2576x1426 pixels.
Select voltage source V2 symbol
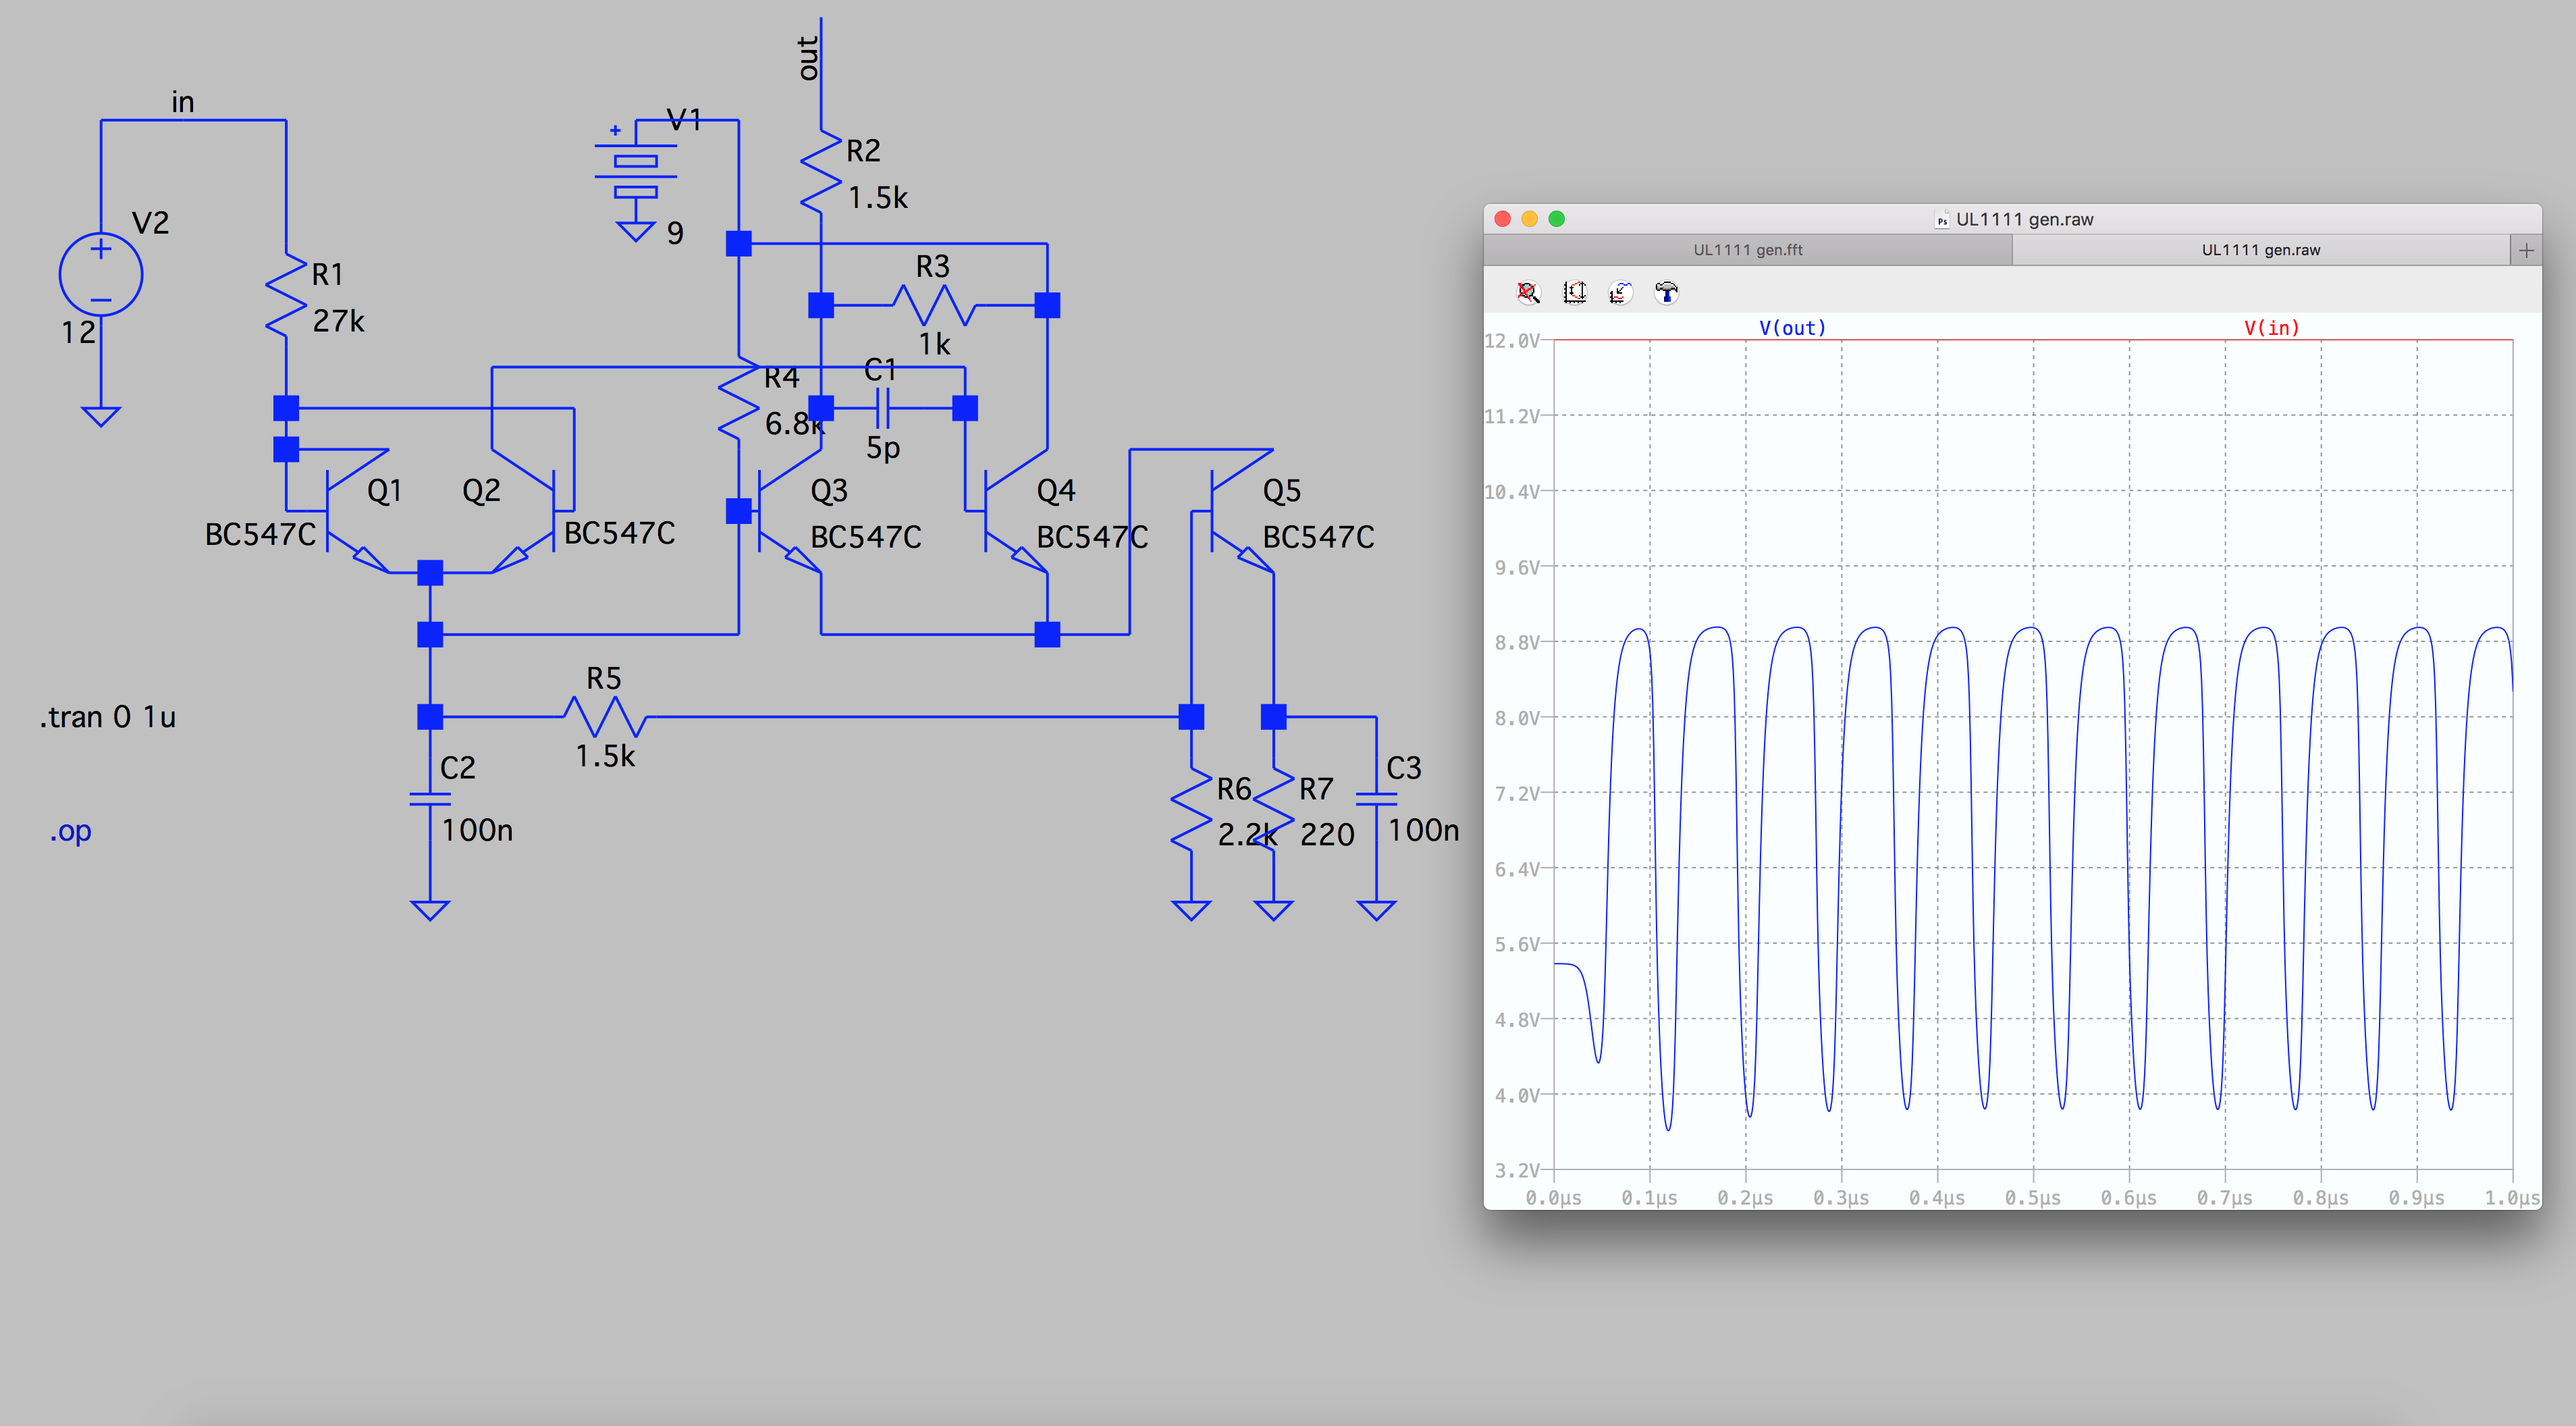(x=101, y=274)
